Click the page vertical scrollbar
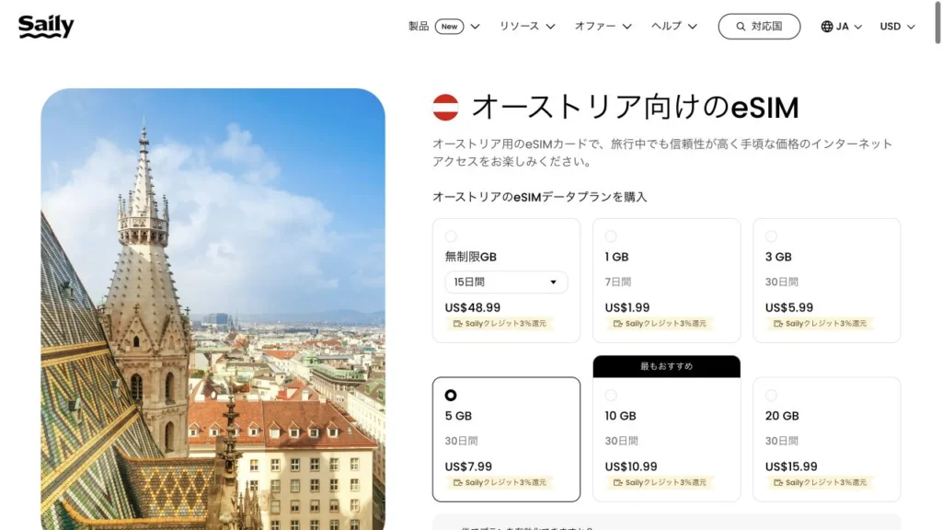The image size is (942, 530). point(937,22)
